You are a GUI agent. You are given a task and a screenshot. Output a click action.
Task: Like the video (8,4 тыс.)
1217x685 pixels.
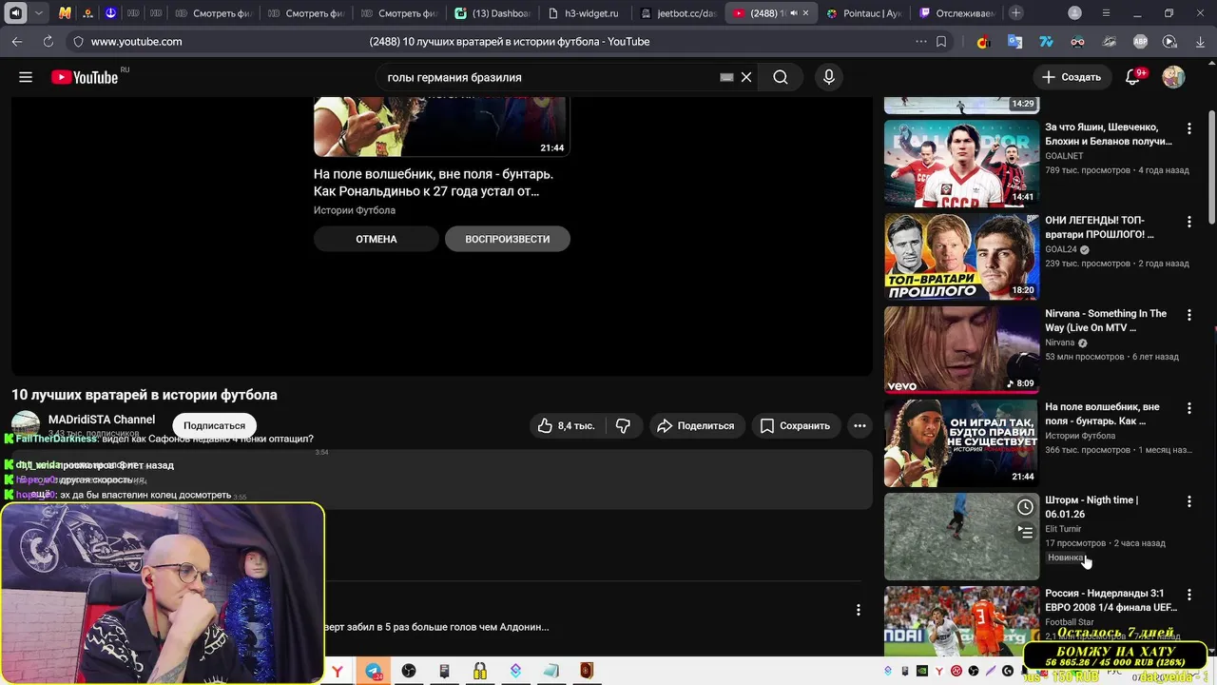point(567,425)
